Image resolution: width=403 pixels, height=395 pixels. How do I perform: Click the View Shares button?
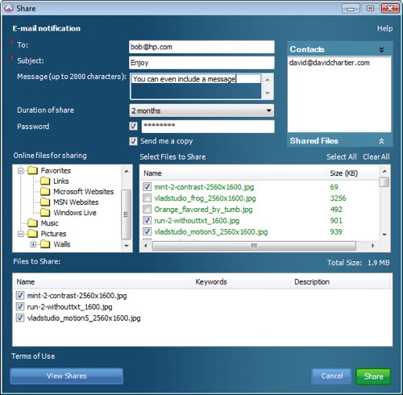click(x=67, y=376)
